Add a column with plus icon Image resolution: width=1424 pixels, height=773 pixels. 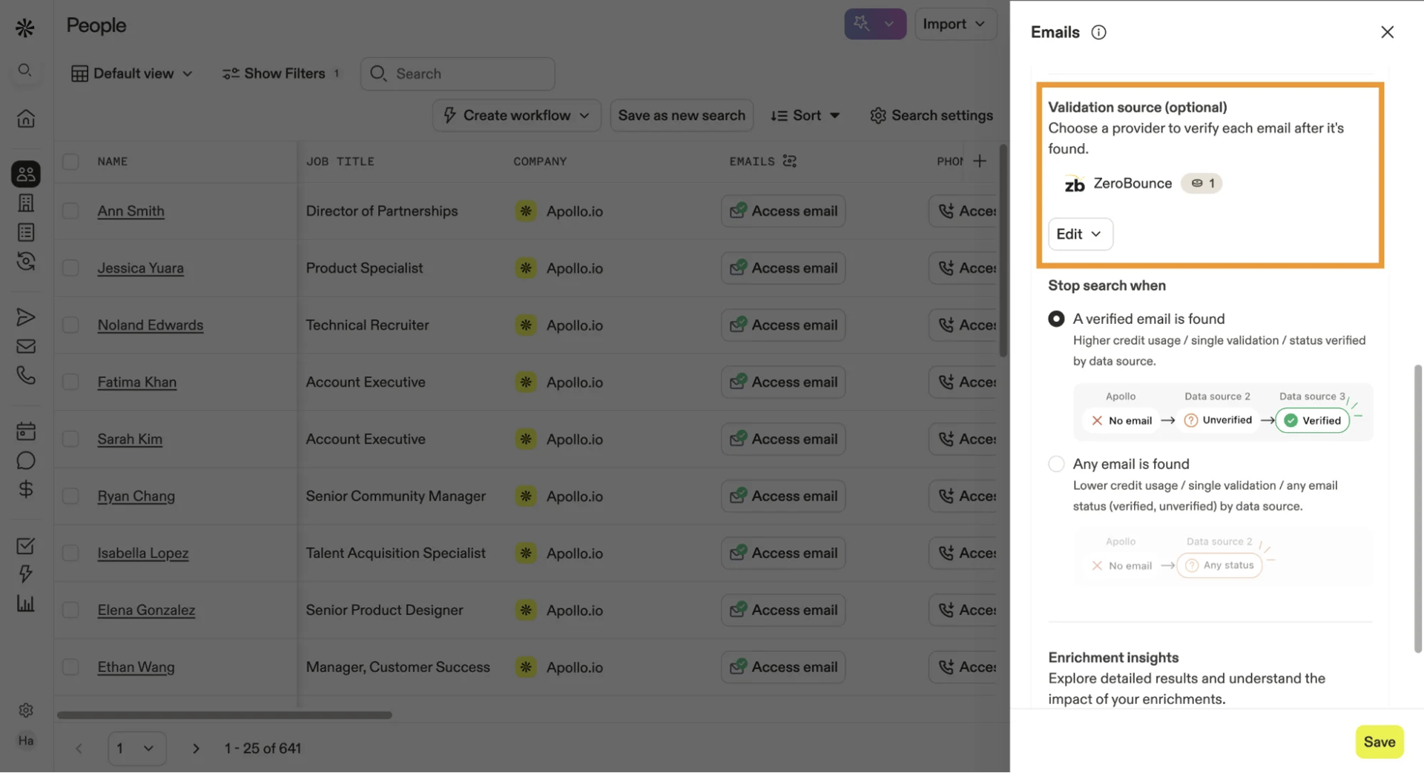pyautogui.click(x=980, y=161)
